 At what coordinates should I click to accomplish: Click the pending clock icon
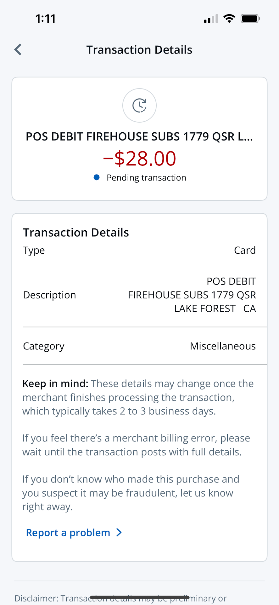point(139,105)
